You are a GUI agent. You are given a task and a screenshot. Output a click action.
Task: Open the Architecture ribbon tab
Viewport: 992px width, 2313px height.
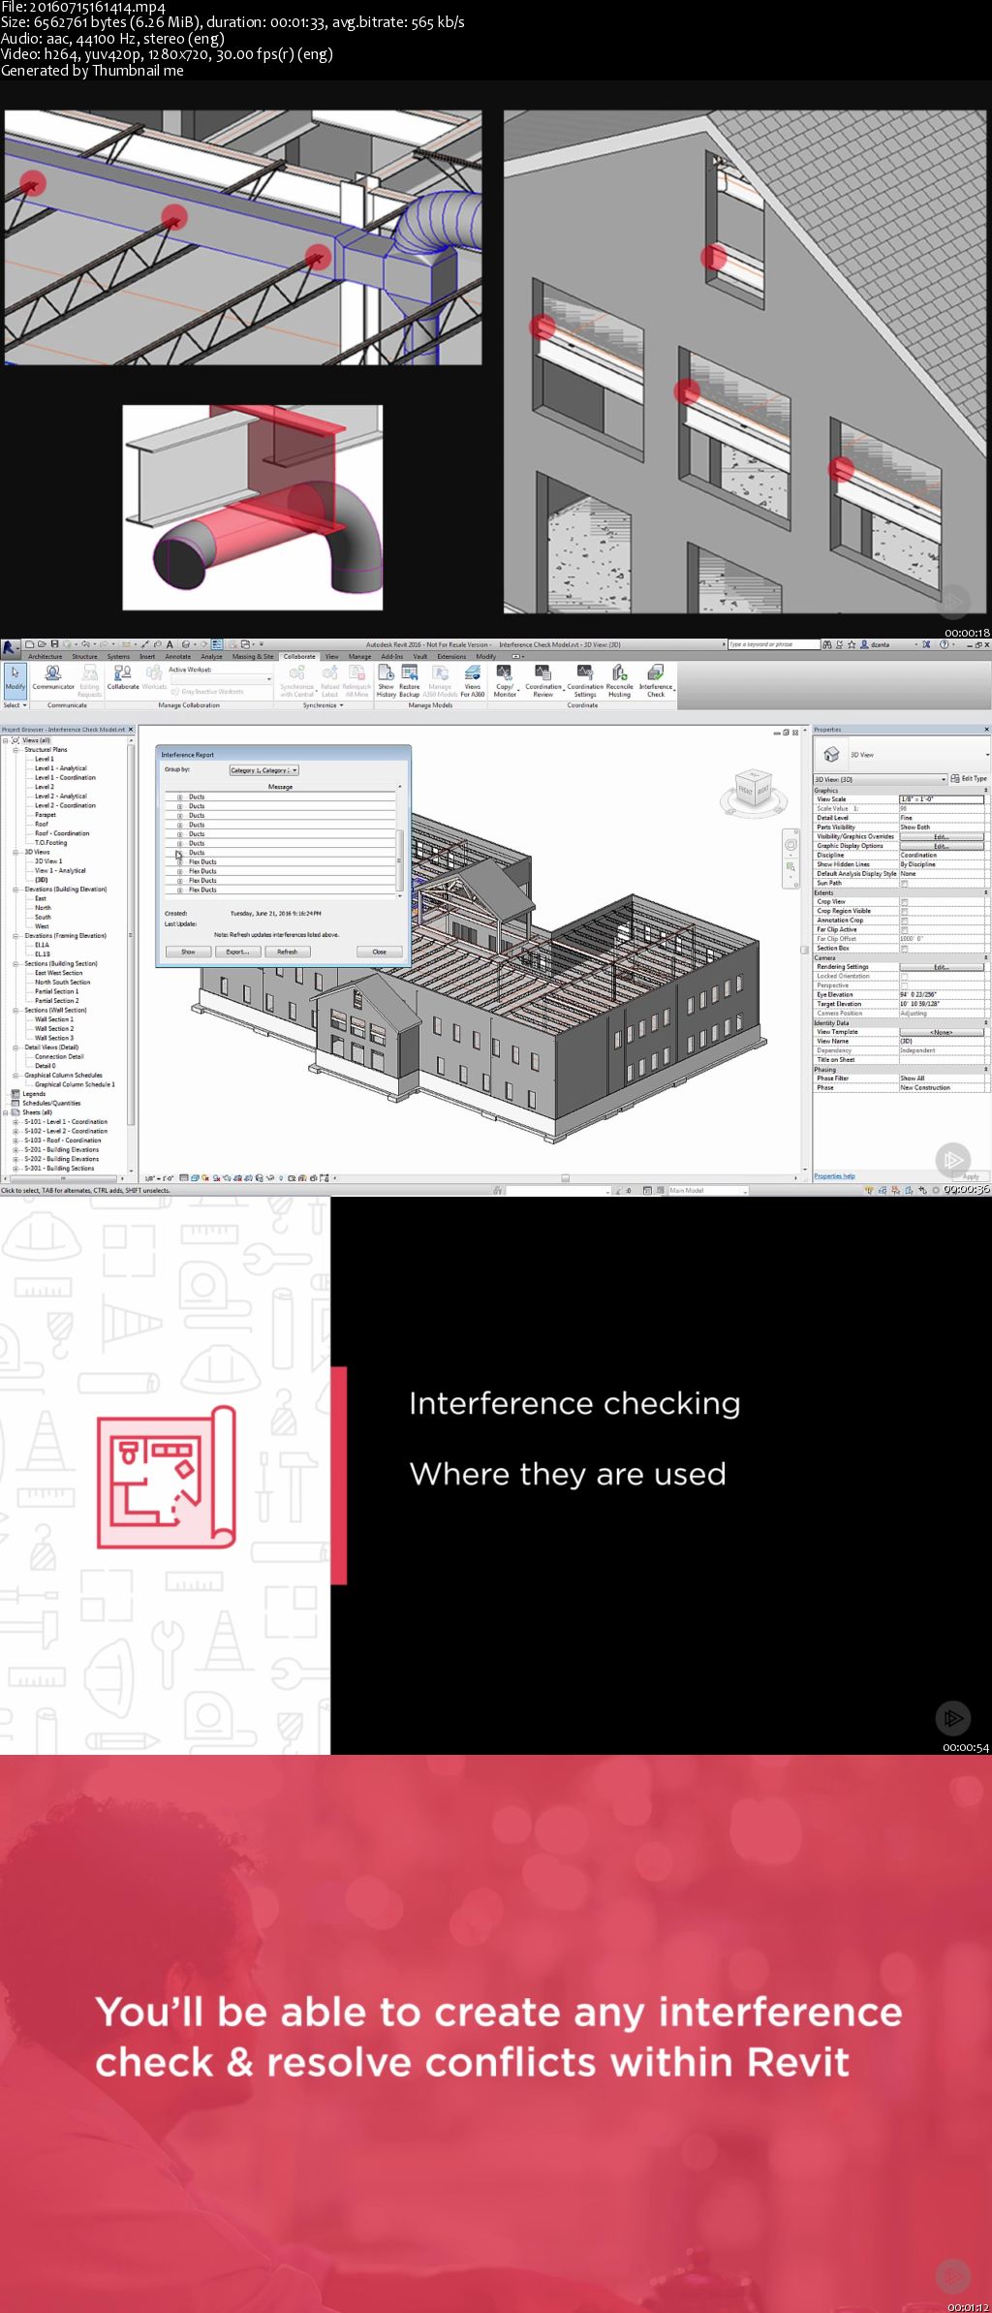click(46, 656)
